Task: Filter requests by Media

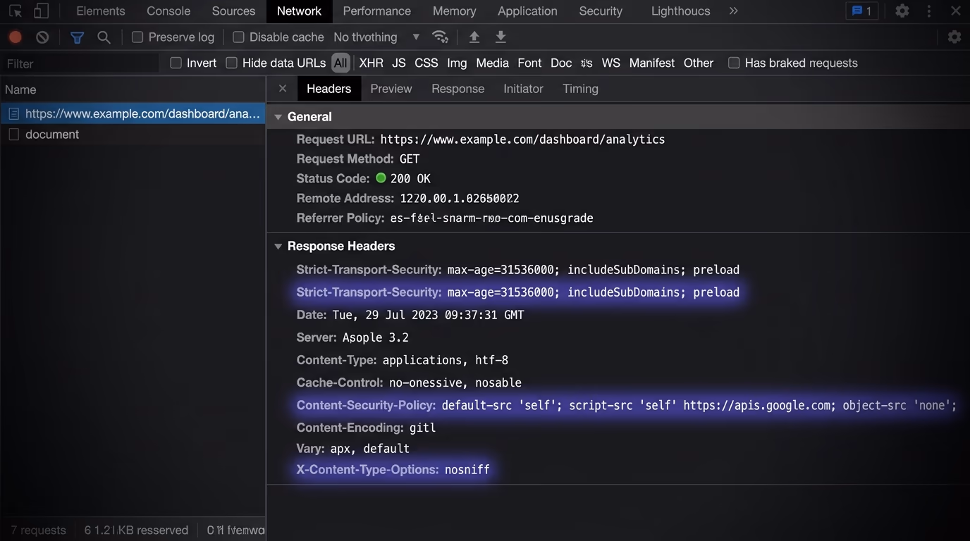Action: pyautogui.click(x=492, y=63)
